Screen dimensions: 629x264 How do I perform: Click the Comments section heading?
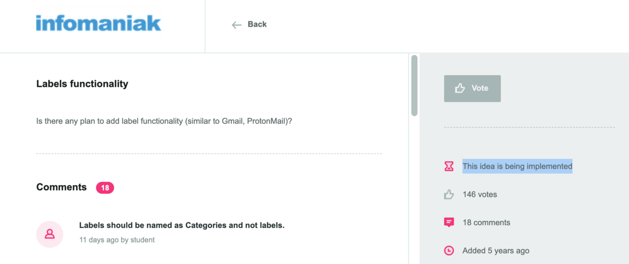61,187
